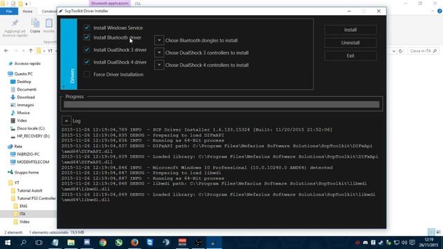Screen dimensions: 443x249
Task: Open Bluetooth dongles dropdown
Action: tap(159, 40)
